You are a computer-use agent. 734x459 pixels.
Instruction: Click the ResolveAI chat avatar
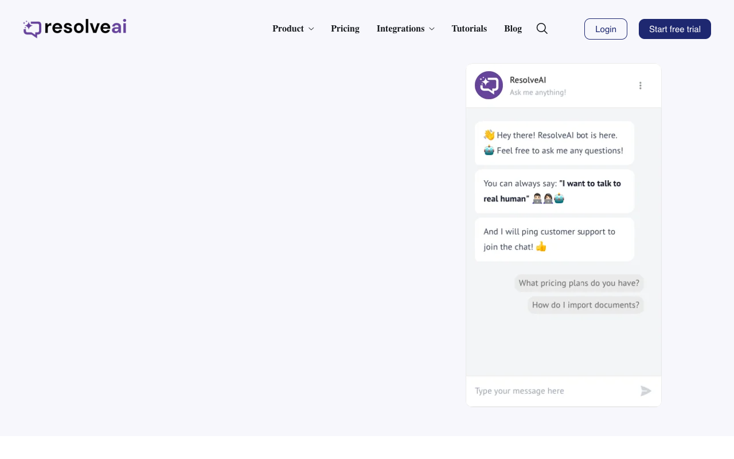(489, 85)
